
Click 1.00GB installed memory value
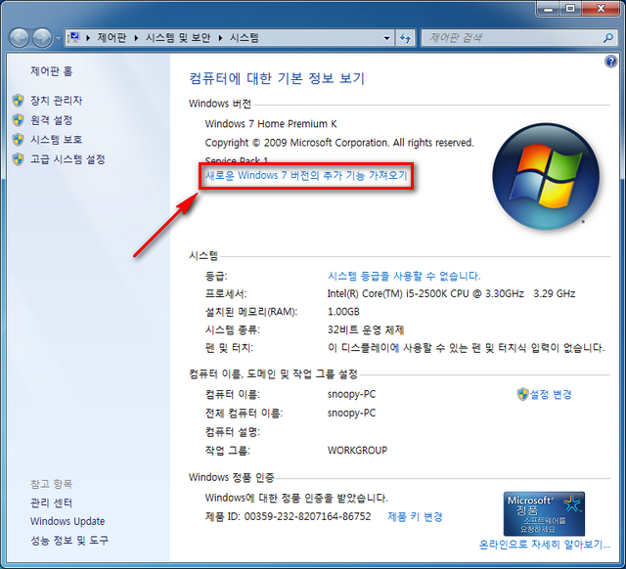point(343,312)
